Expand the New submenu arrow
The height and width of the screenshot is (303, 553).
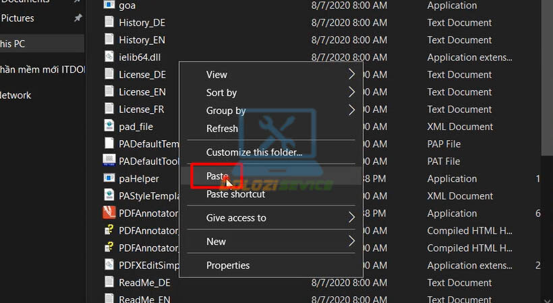351,241
